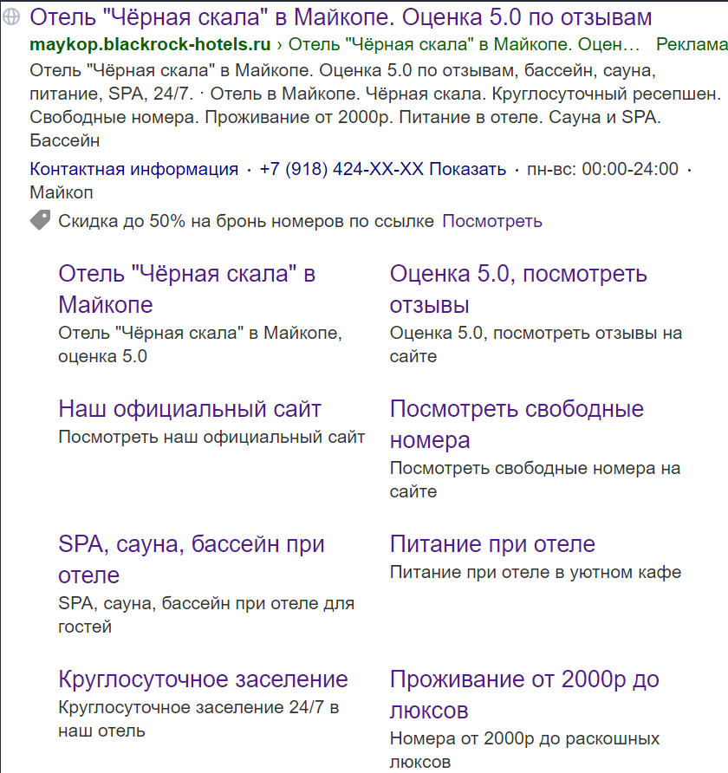Viewport: 728px width, 773px height.
Task: Click snippet text Свободные номера. Проживание от 2000р
Action: coord(211,117)
